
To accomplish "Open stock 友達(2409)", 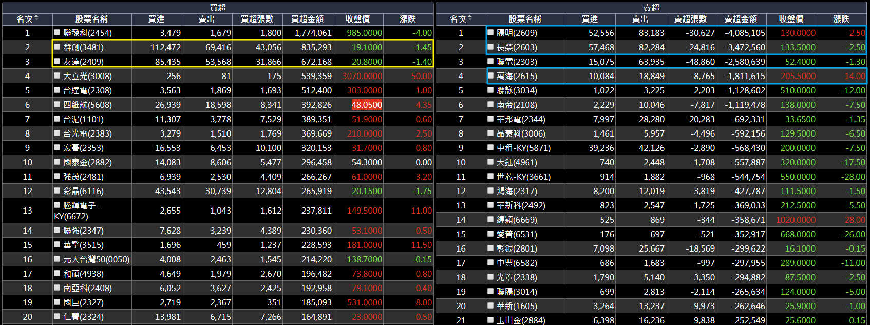I will pos(83,62).
